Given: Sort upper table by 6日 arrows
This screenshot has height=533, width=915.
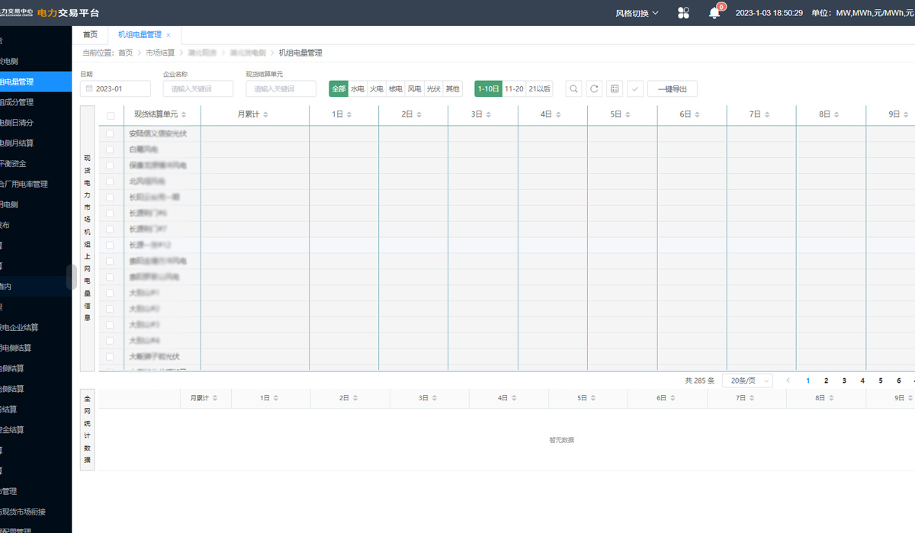Looking at the screenshot, I should tap(697, 114).
